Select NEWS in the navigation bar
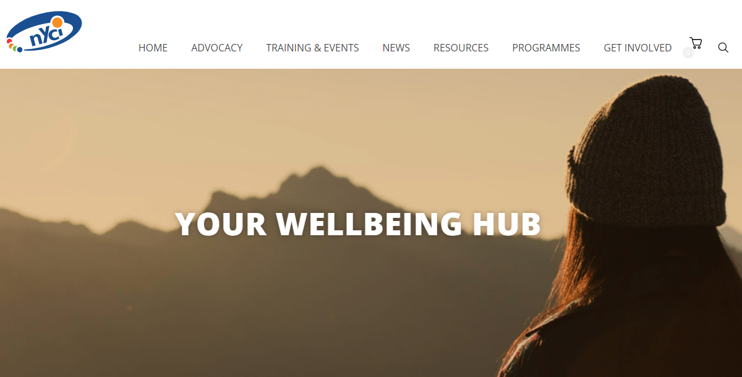Image resolution: width=742 pixels, height=377 pixels. tap(396, 48)
